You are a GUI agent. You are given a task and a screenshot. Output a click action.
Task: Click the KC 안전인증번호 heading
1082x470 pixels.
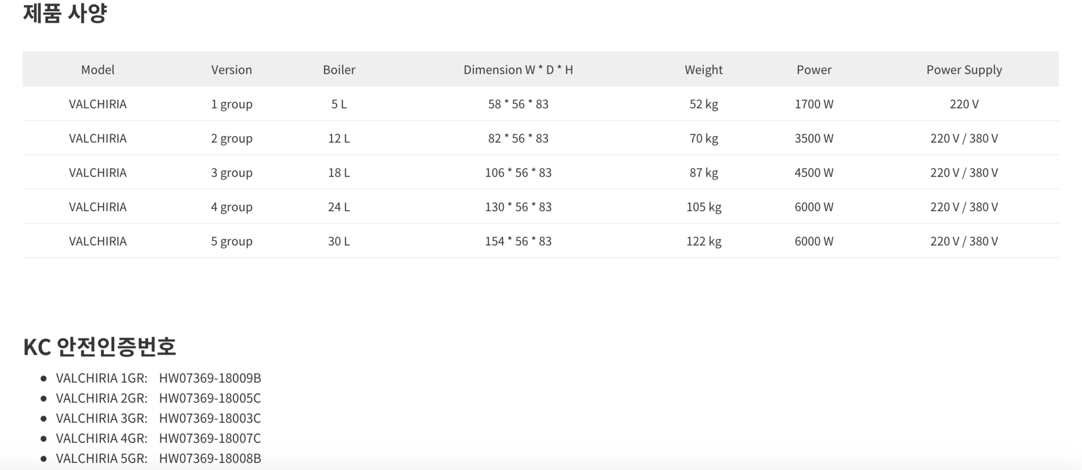100,347
